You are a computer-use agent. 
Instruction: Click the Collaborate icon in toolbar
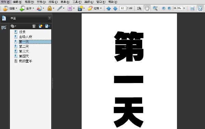39,9
